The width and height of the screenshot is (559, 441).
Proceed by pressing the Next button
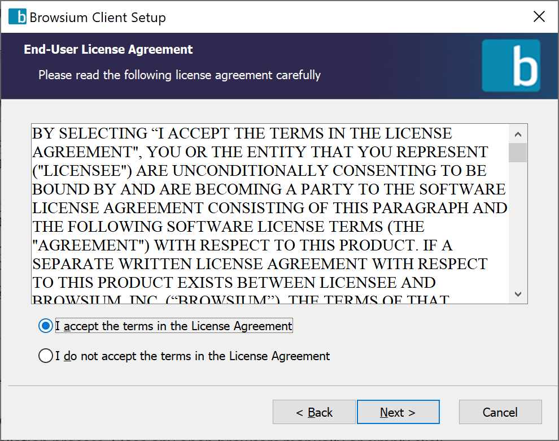point(398,412)
